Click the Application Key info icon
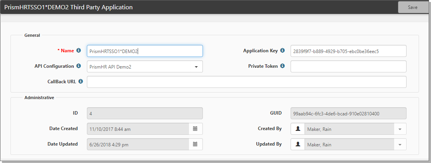The image size is (431, 163). click(x=282, y=51)
